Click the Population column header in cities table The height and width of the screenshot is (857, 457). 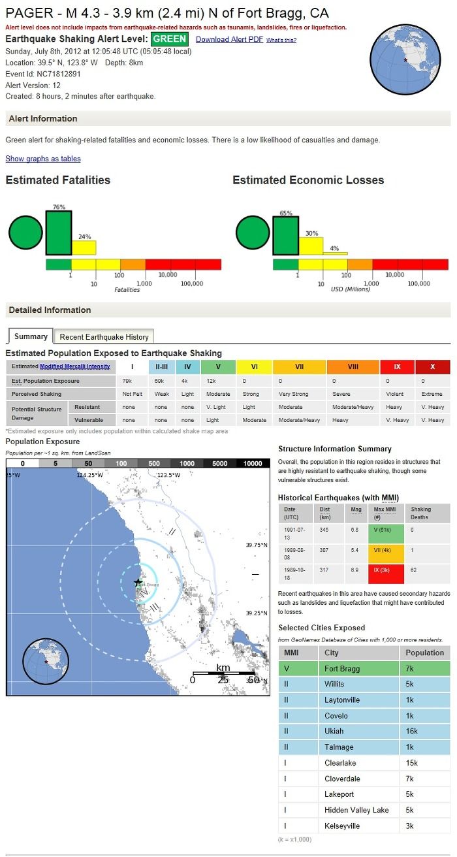tap(424, 653)
